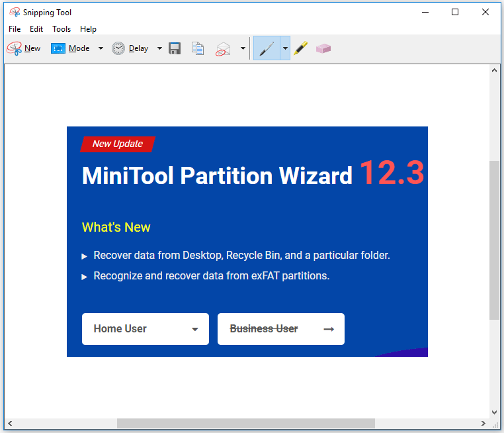Click the MiniTool Partition Wizard heading
The height and width of the screenshot is (433, 504).
218,175
